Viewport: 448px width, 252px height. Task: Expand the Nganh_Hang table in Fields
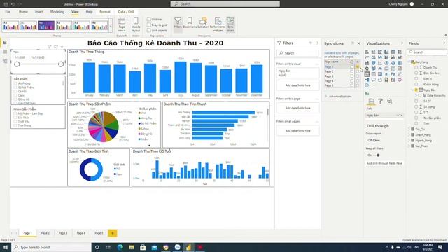(409, 140)
